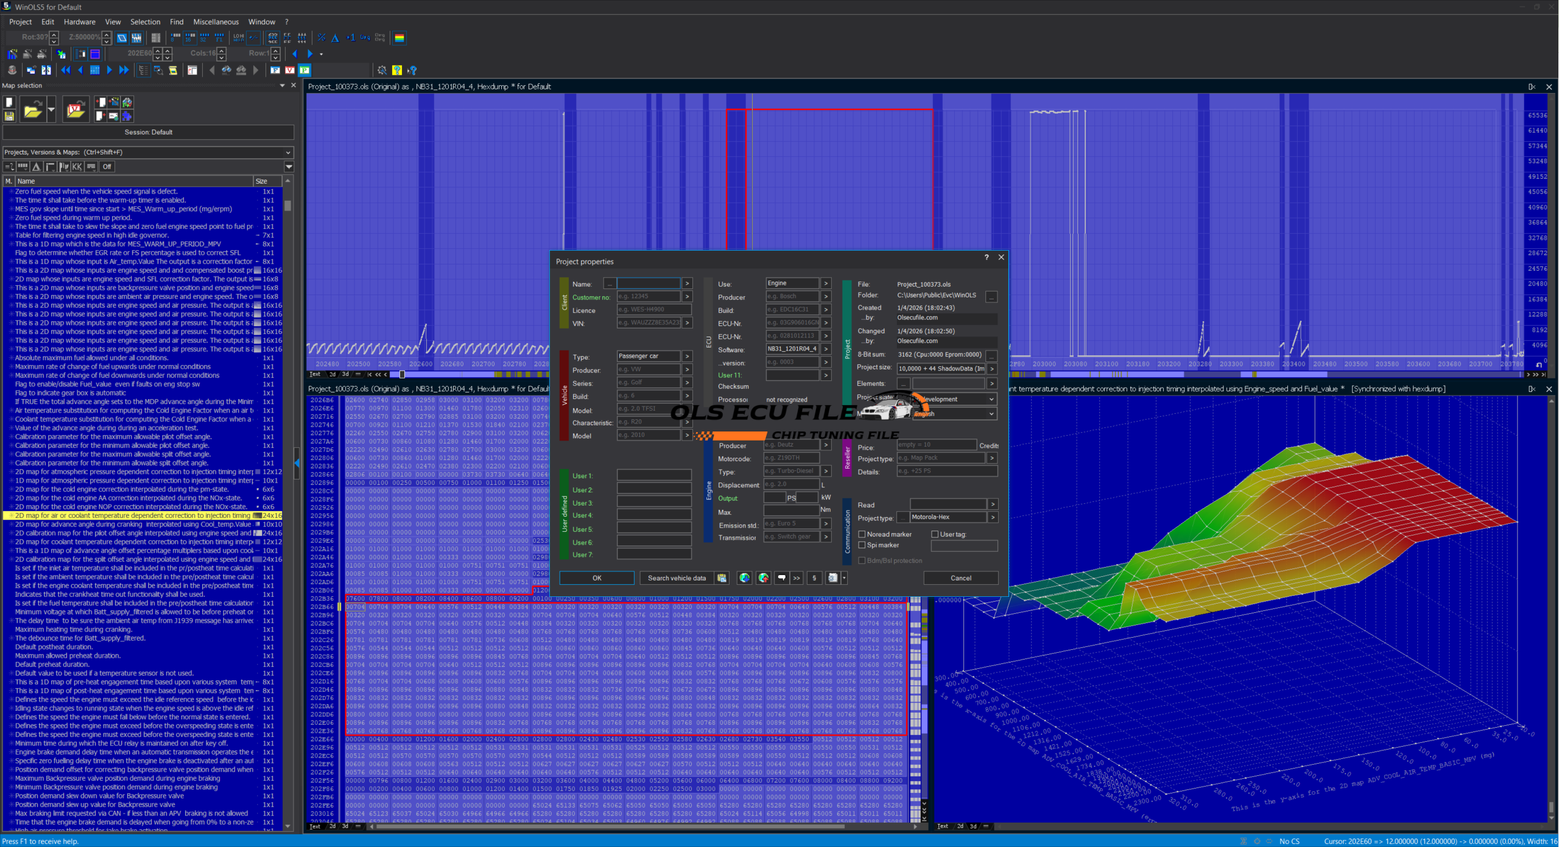Viewport: 1559px width, 847px height.
Task: Select the 16-bit display mode icon
Action: pyautogui.click(x=190, y=38)
